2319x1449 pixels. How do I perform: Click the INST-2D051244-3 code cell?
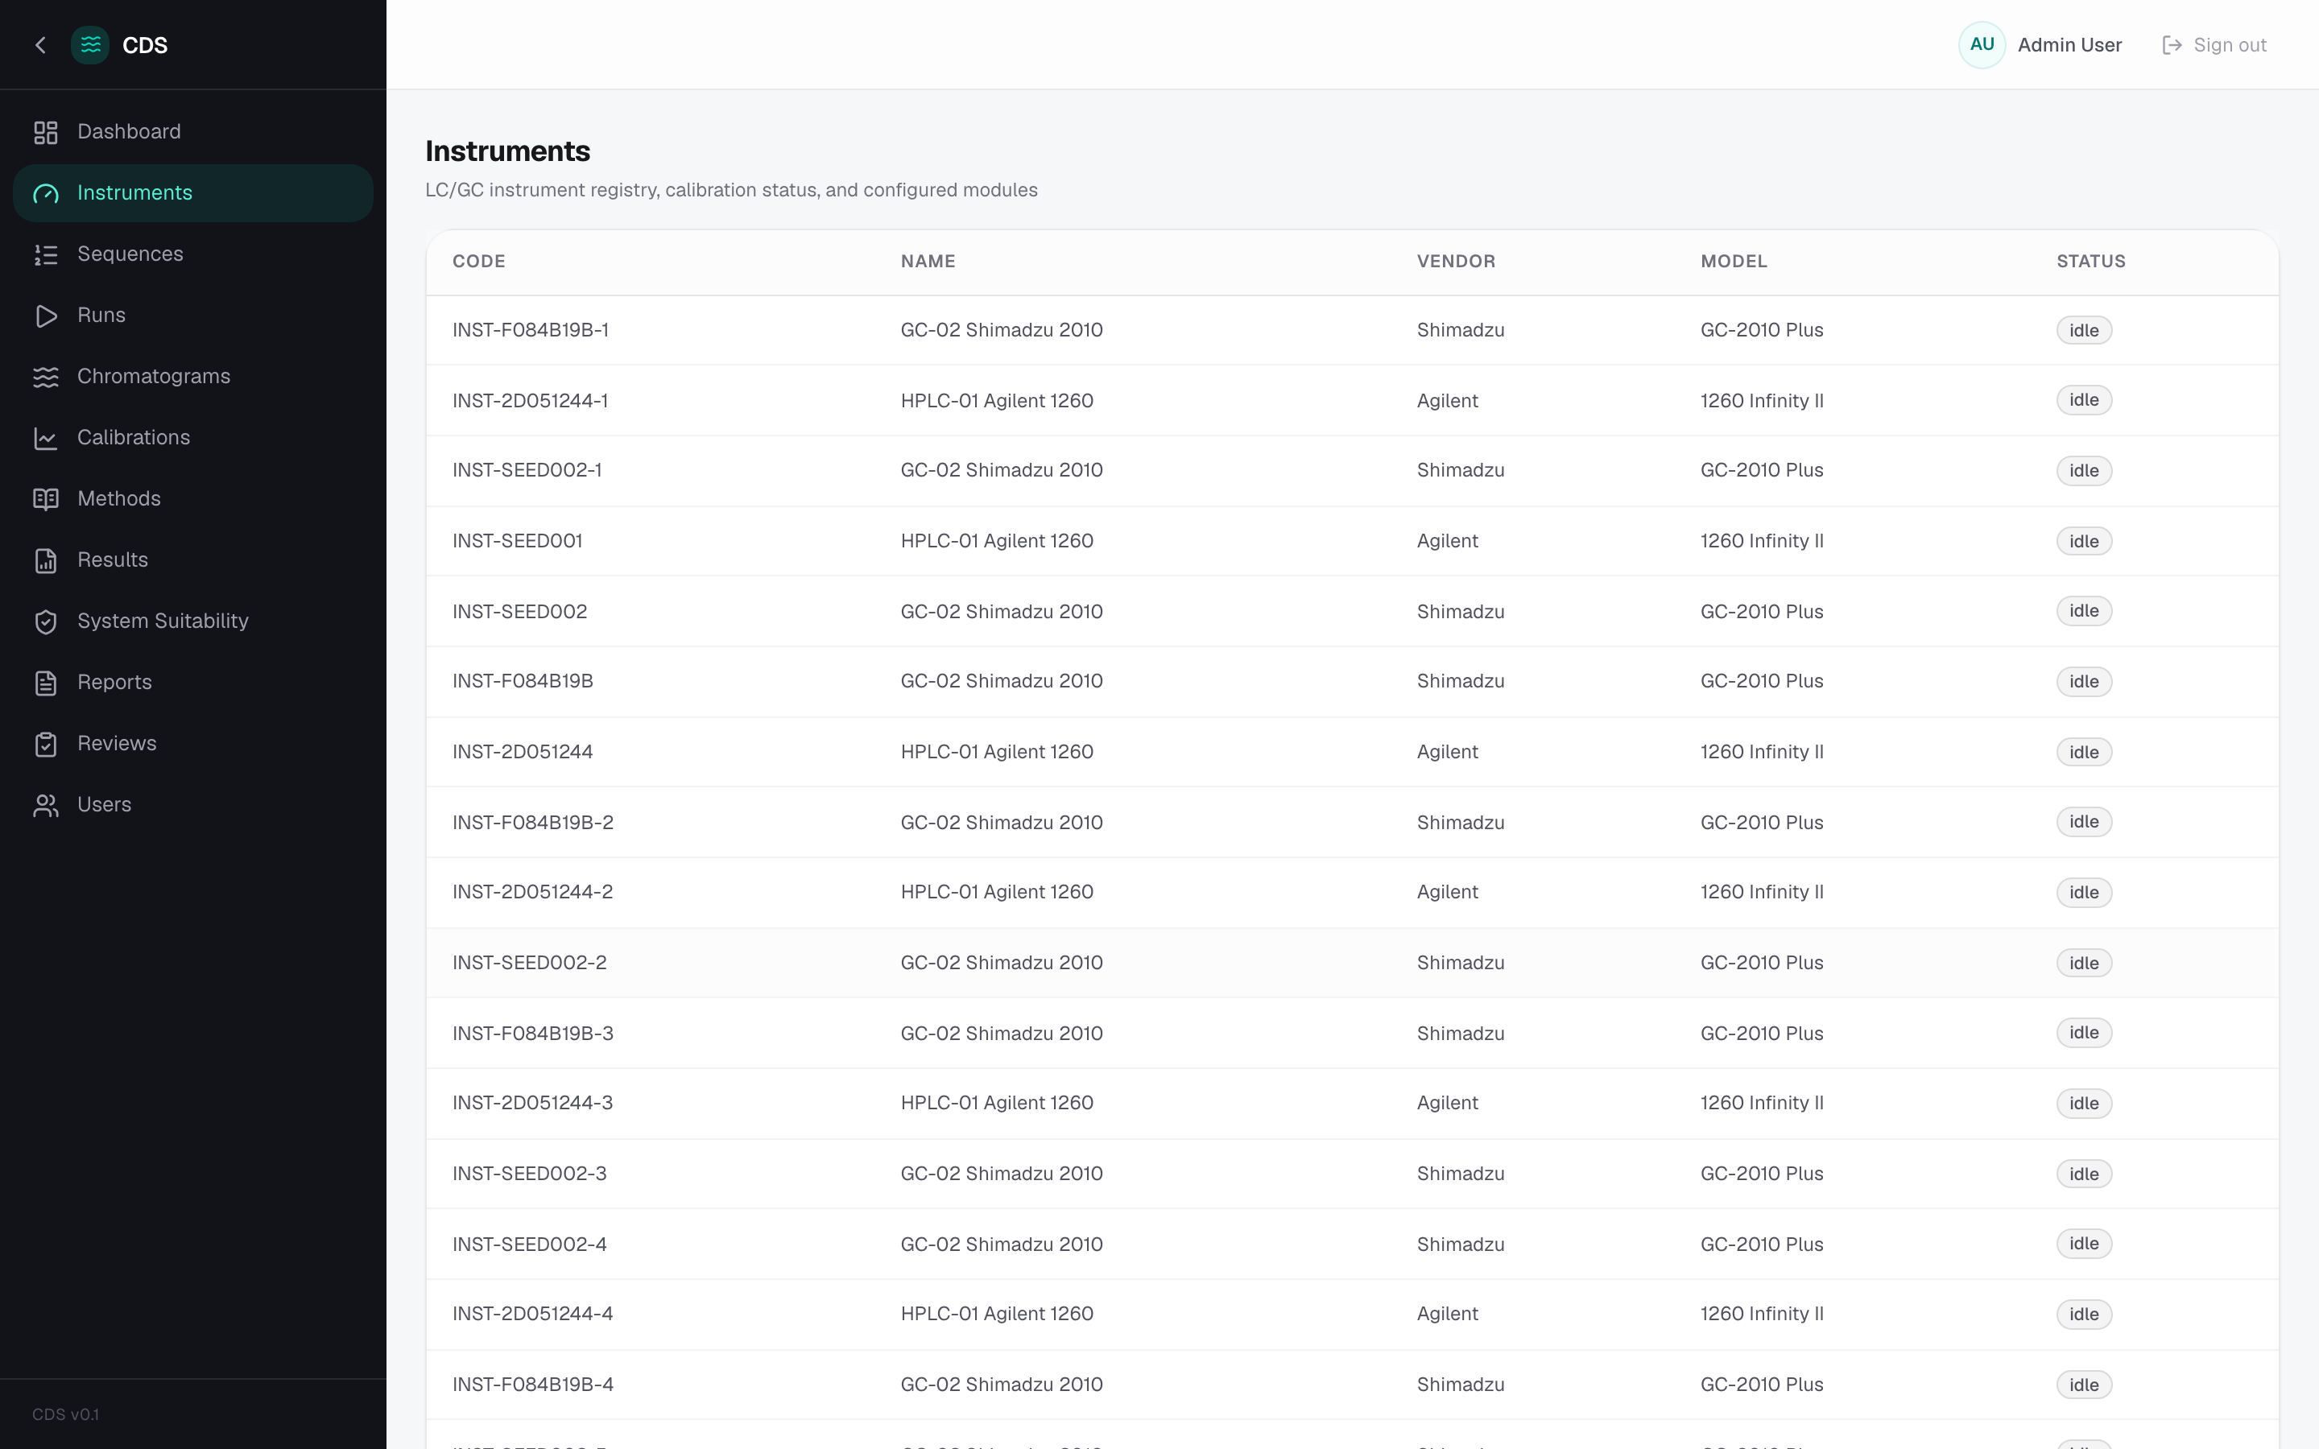533,1103
